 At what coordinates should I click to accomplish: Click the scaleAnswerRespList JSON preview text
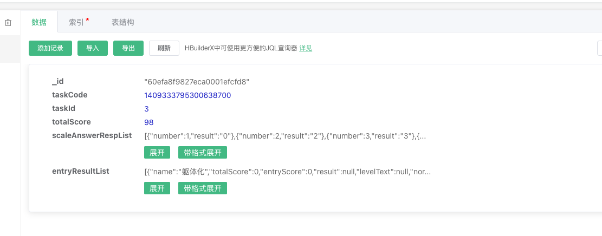285,136
